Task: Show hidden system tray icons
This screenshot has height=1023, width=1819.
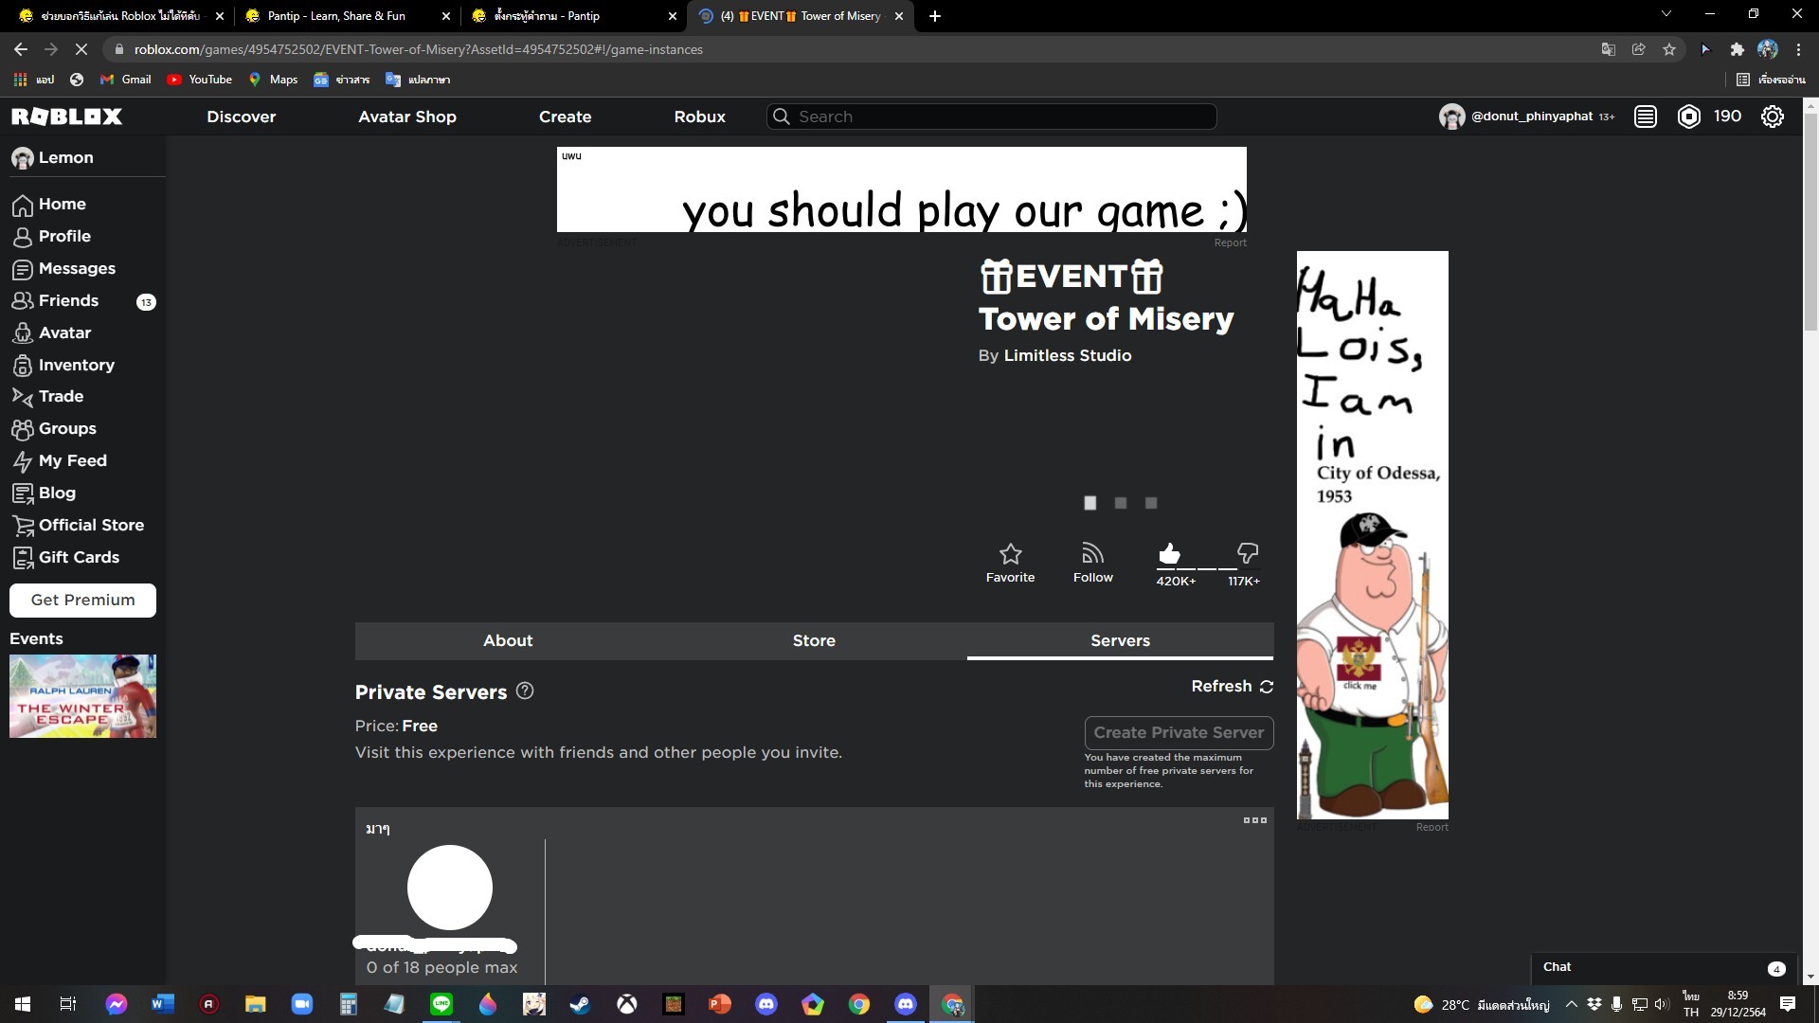Action: [1572, 1004]
